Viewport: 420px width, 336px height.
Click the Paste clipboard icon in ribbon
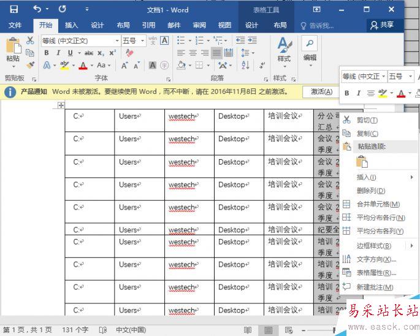(13, 45)
